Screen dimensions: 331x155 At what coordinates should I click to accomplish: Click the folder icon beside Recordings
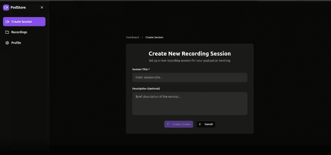7,32
